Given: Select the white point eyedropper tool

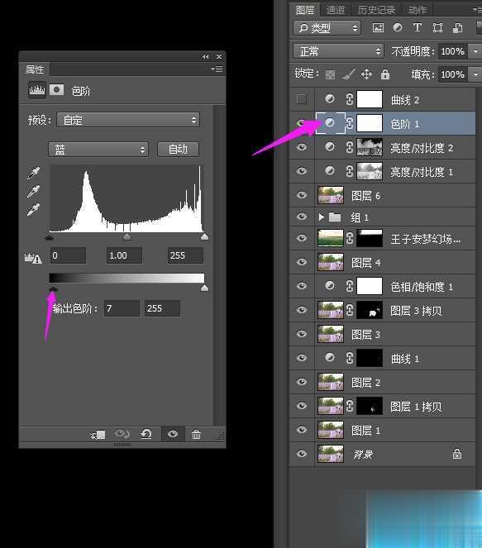Looking at the screenshot, I should (x=34, y=210).
